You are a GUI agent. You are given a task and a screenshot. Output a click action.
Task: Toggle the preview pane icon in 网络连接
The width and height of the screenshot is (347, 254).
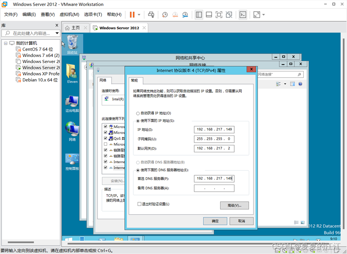[292, 84]
